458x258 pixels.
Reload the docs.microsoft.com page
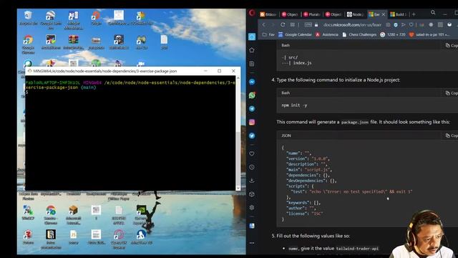tap(283, 25)
